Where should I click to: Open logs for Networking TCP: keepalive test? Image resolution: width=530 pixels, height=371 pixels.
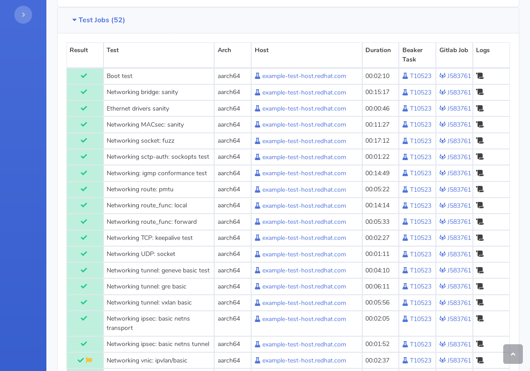[x=480, y=238]
